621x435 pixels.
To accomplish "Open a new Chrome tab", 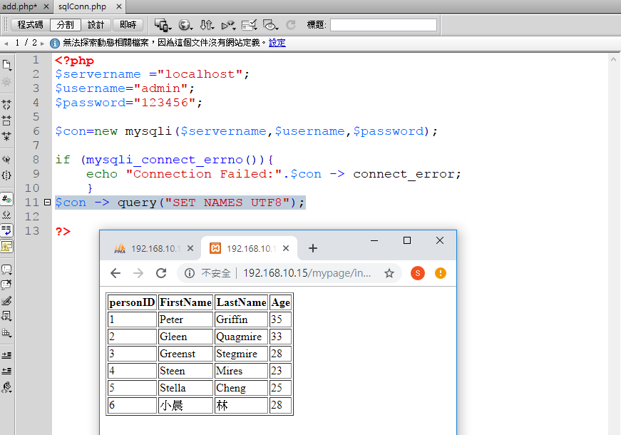I will tap(312, 249).
